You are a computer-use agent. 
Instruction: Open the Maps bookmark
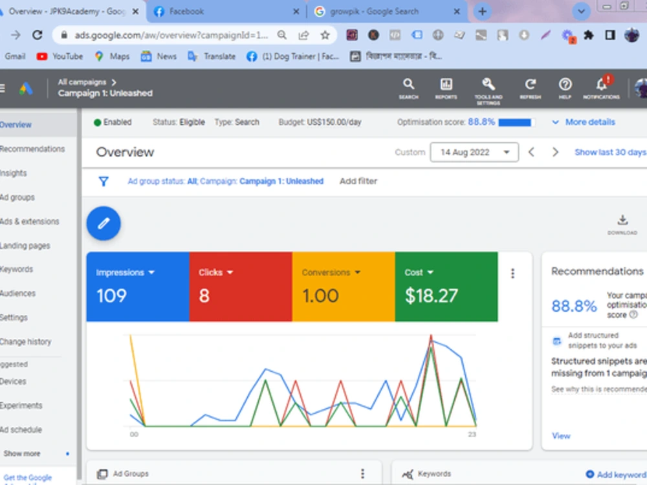click(112, 56)
